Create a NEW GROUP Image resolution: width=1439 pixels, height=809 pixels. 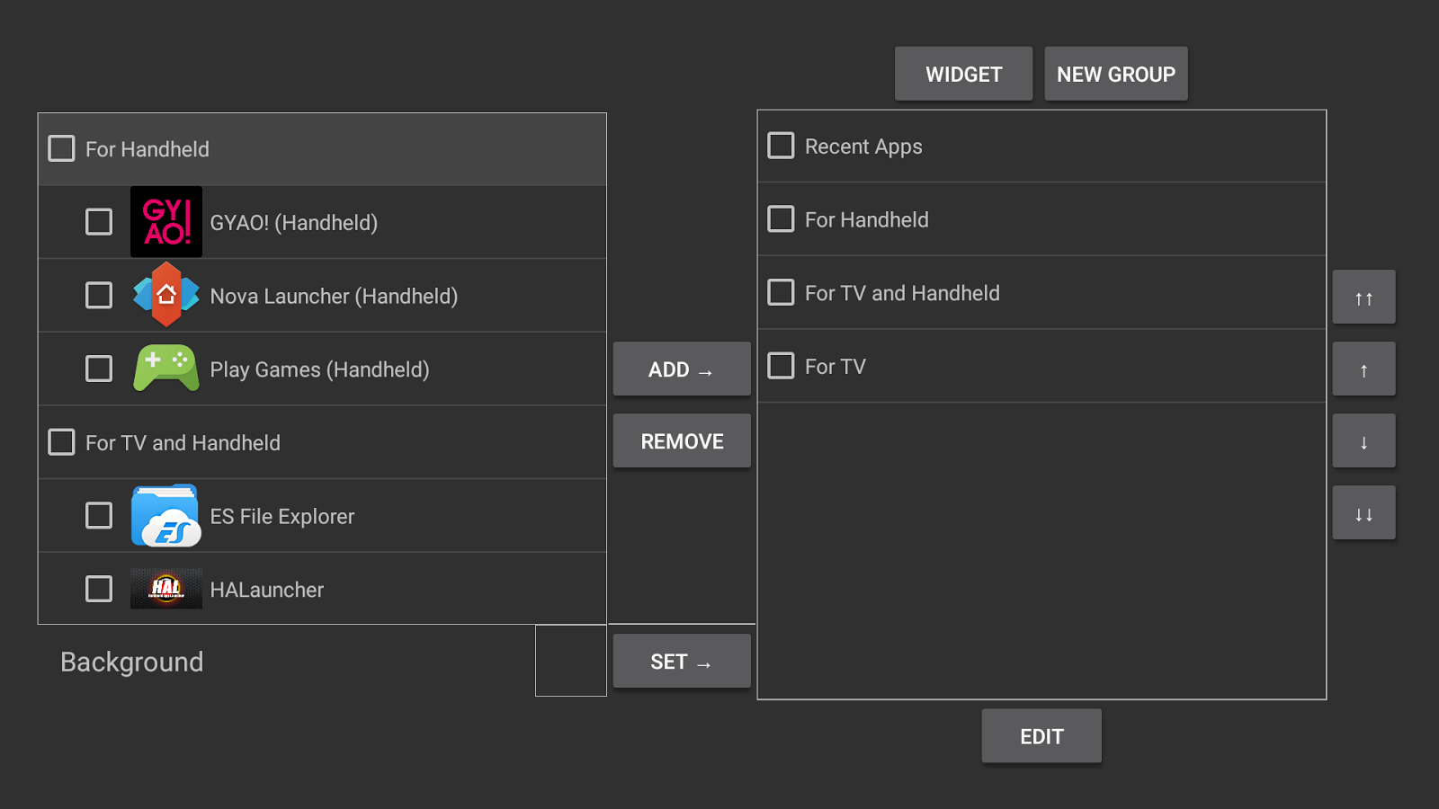point(1115,74)
